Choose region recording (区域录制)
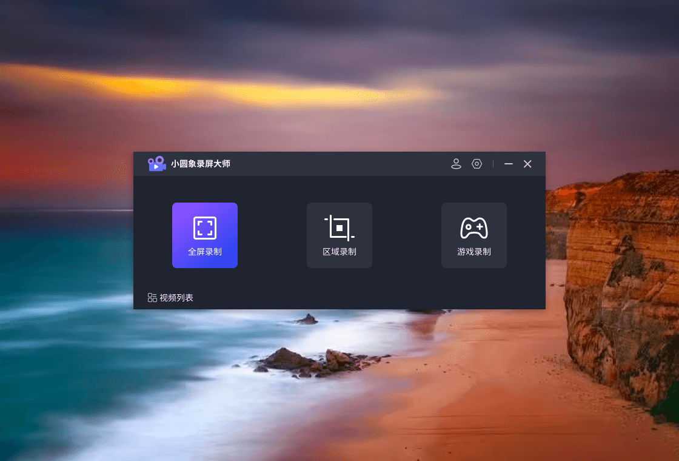This screenshot has width=679, height=461. point(339,235)
